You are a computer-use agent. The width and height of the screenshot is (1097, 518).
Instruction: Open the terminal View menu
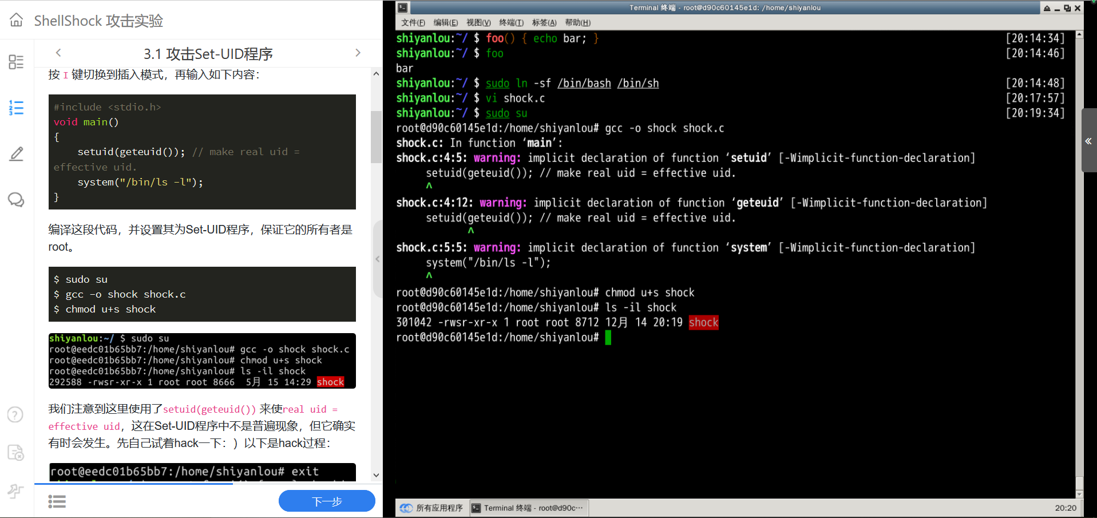[478, 22]
